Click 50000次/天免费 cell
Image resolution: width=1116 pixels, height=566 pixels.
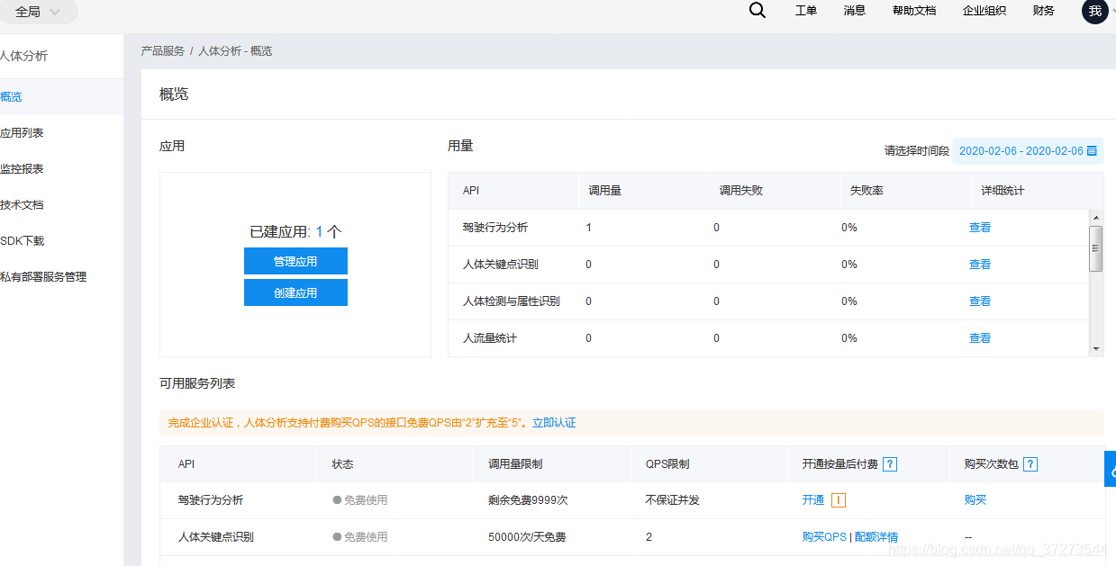click(527, 537)
